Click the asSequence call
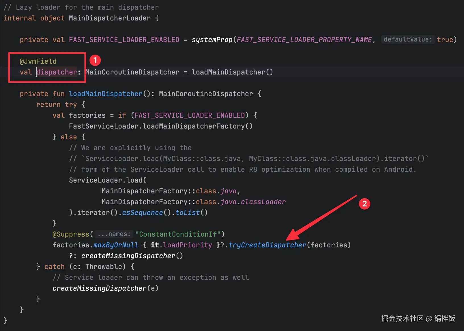Image resolution: width=464 pixels, height=331 pixels. point(142,213)
